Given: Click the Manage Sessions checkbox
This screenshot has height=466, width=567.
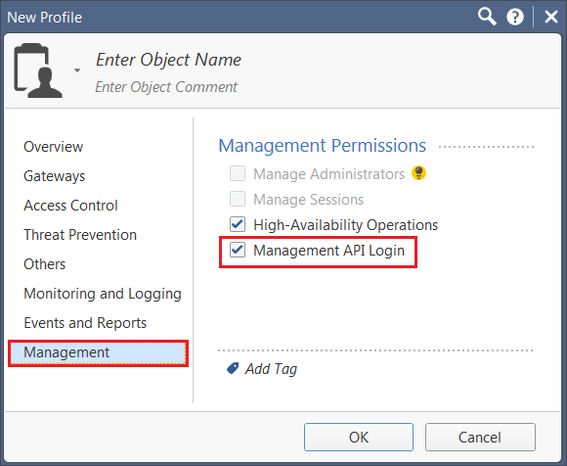Looking at the screenshot, I should [238, 199].
